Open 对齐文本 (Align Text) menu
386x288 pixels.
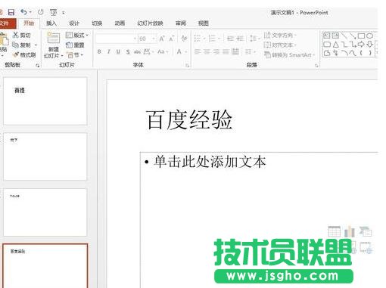280,45
